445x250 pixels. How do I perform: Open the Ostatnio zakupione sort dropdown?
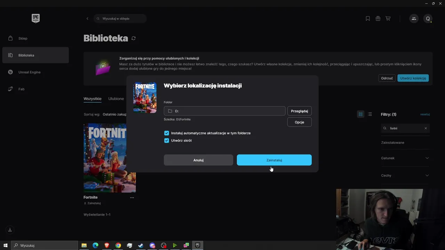115,114
